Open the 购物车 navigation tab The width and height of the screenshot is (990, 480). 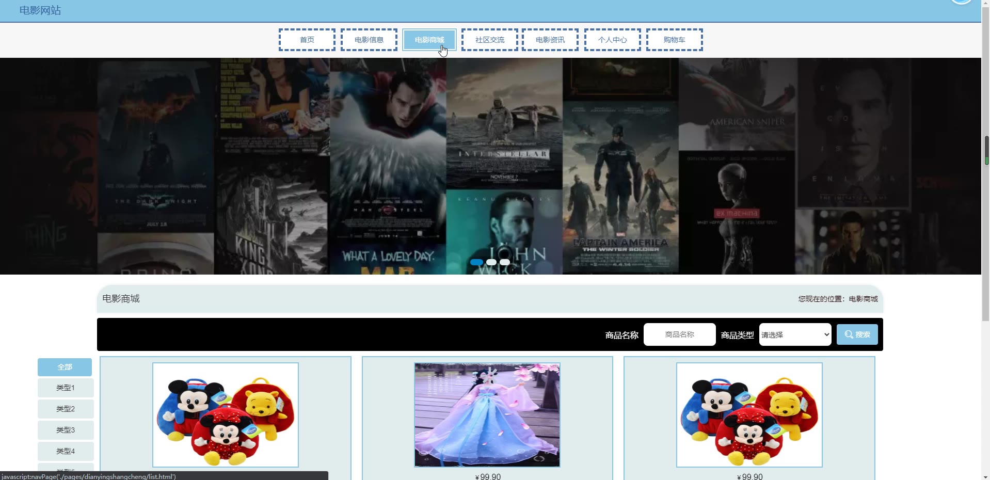coord(674,40)
